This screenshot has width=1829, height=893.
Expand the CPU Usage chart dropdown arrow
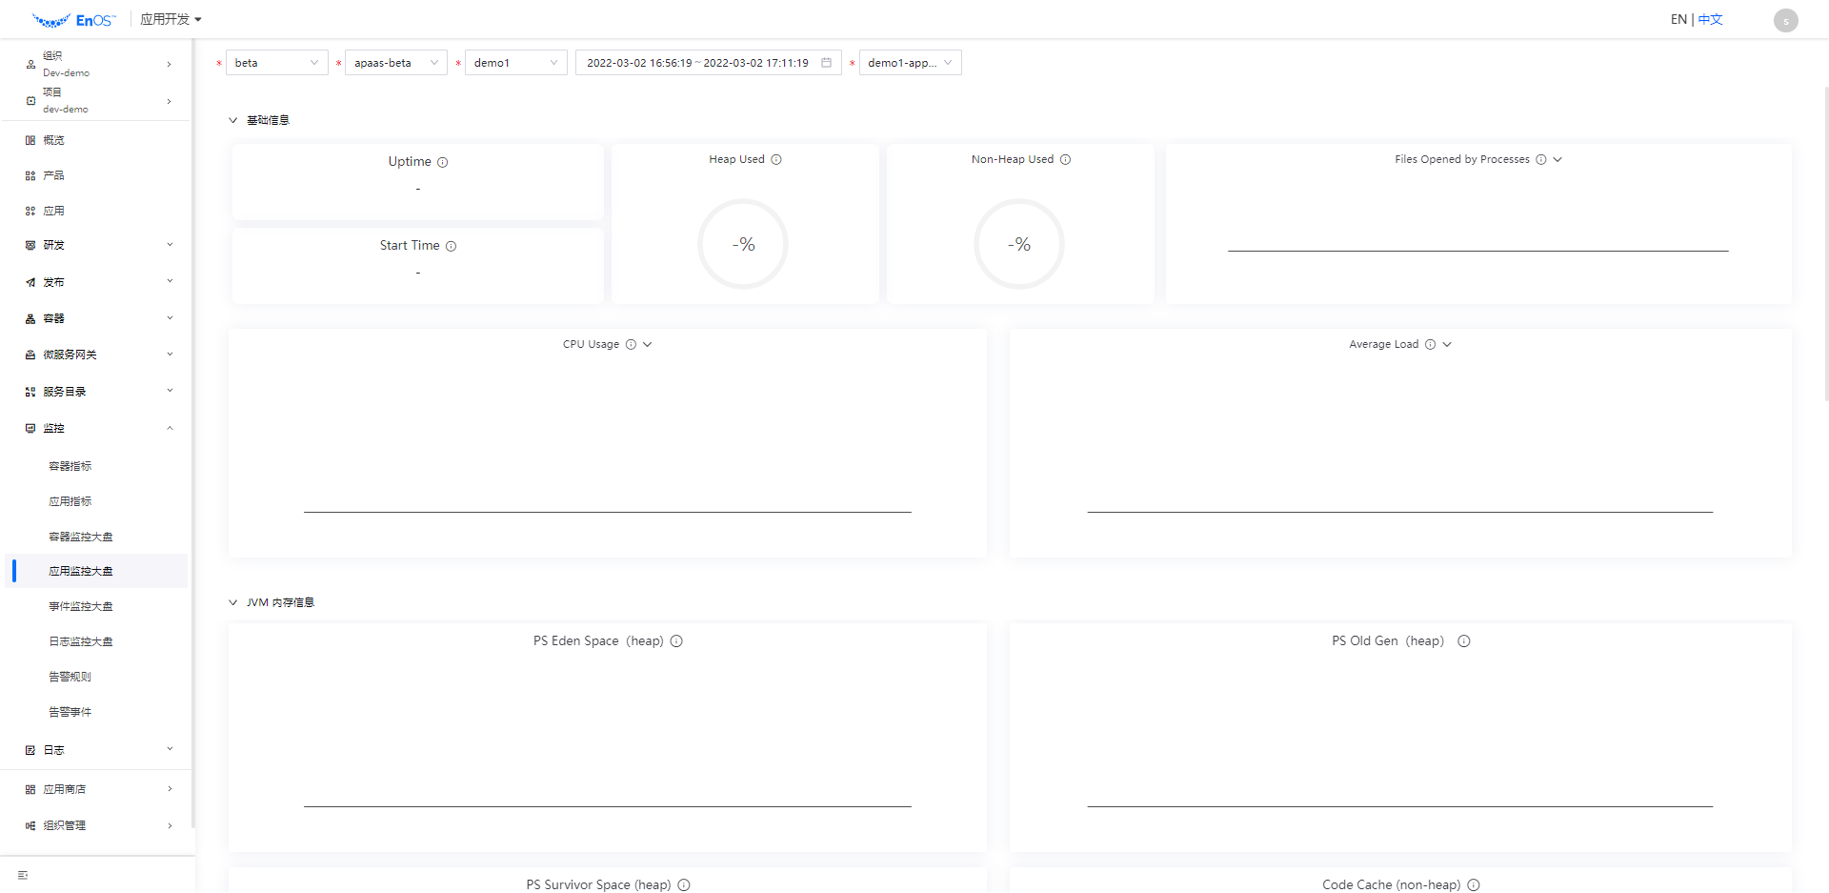tap(648, 344)
